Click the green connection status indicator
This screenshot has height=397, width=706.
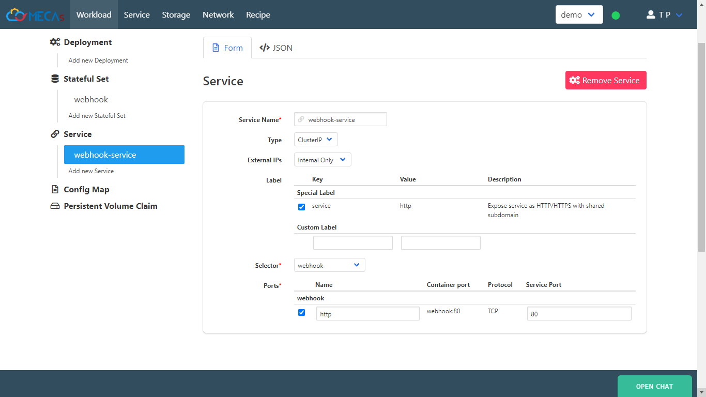[616, 15]
